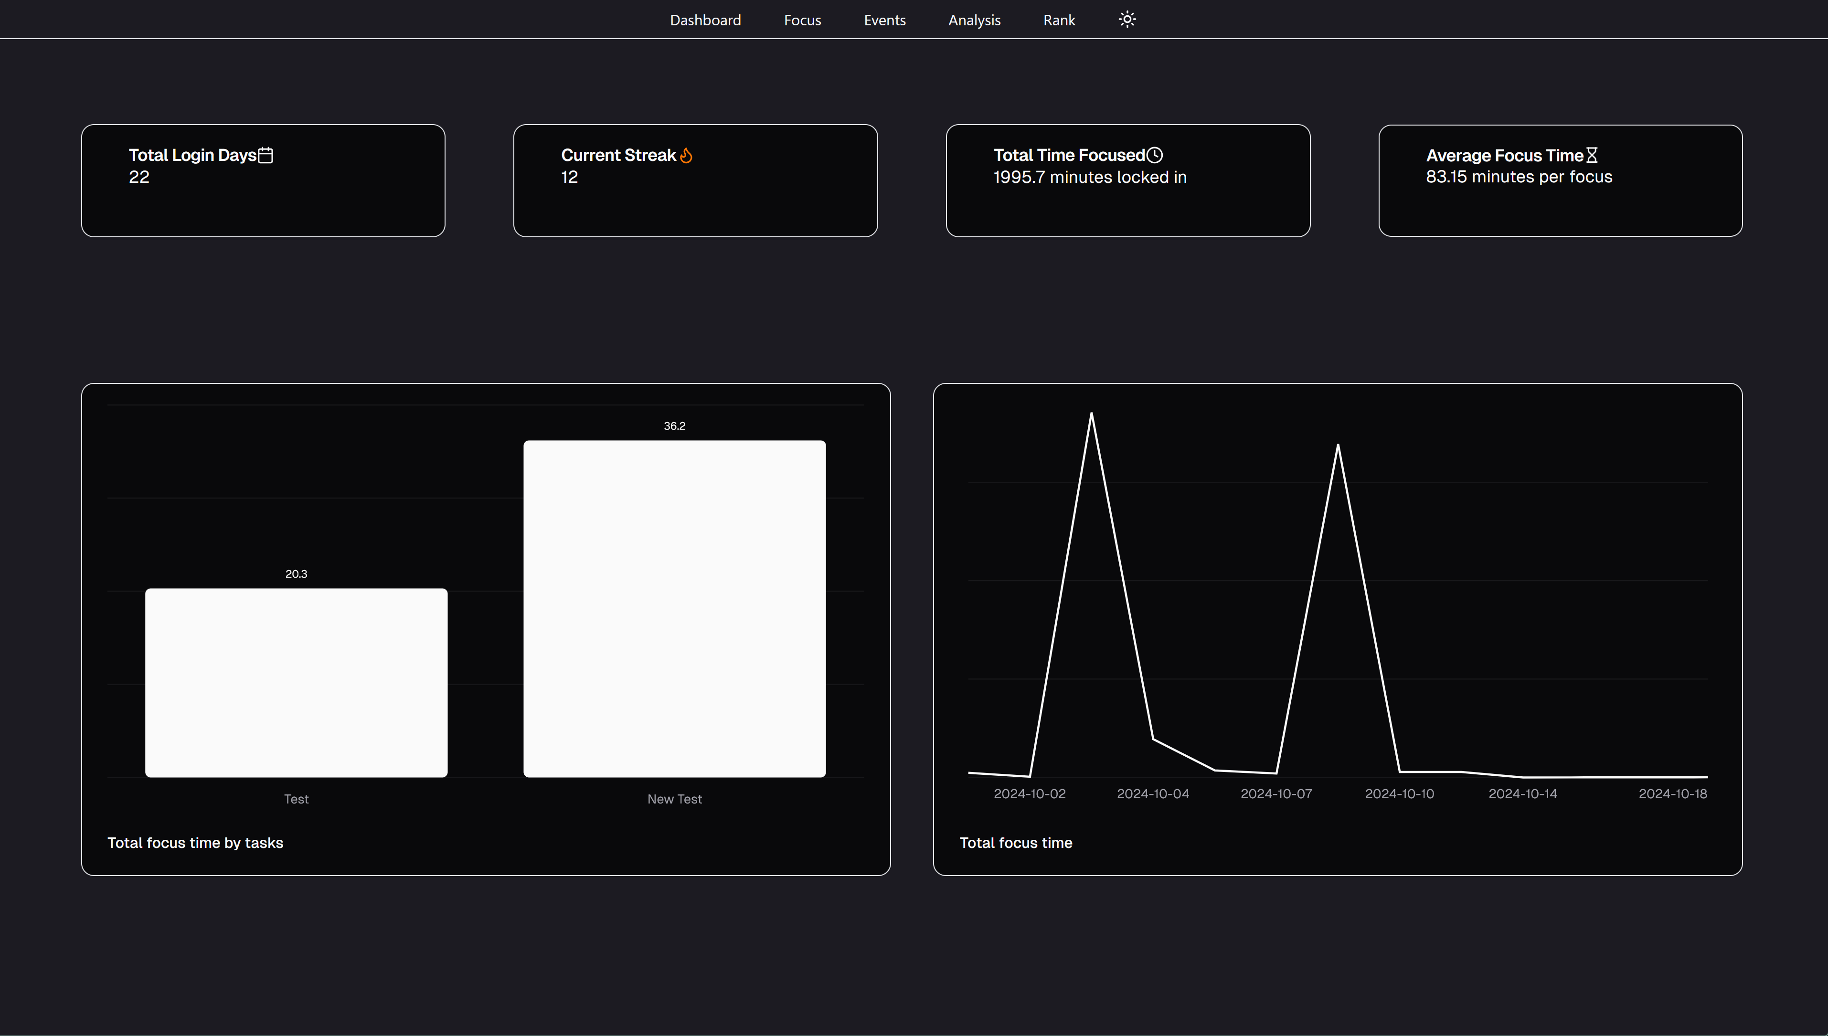Screen dimensions: 1828x1036
Task: Click the Total focus time by tasks title
Action: click(195, 843)
